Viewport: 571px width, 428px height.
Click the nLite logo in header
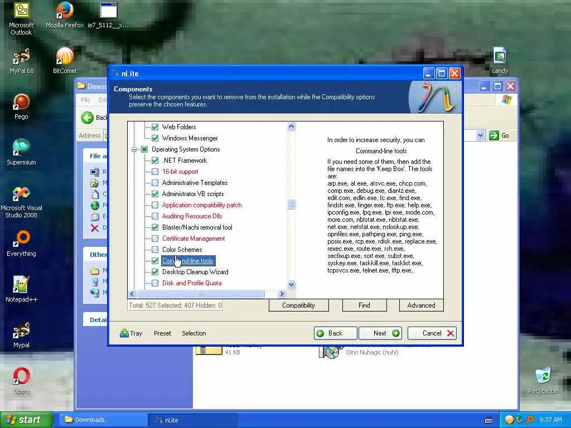(435, 97)
